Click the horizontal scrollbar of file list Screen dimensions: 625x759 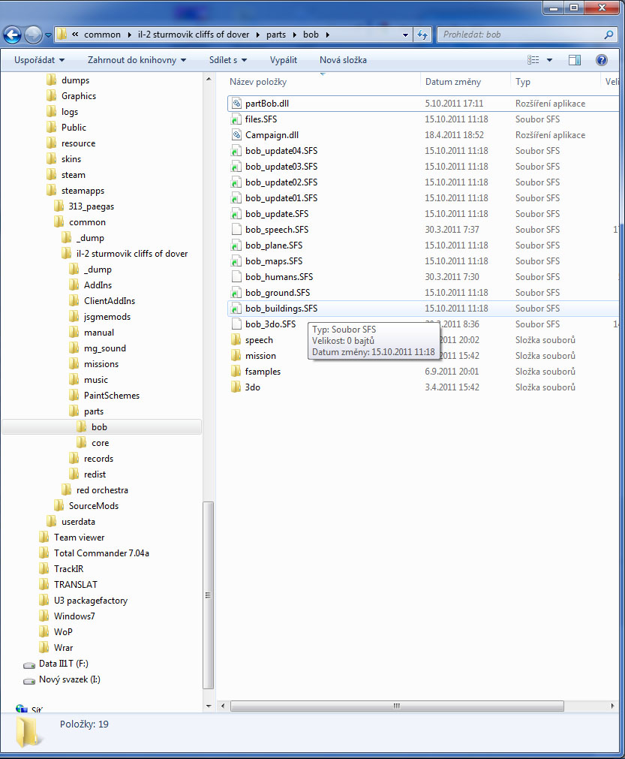click(397, 706)
